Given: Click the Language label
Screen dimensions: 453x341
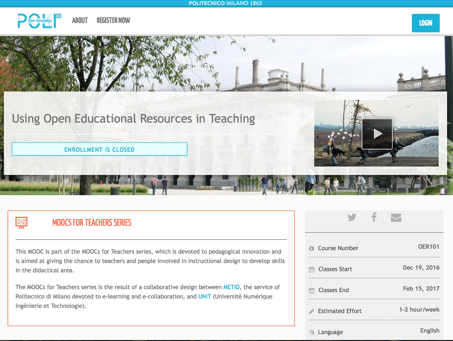Looking at the screenshot, I should [x=330, y=332].
